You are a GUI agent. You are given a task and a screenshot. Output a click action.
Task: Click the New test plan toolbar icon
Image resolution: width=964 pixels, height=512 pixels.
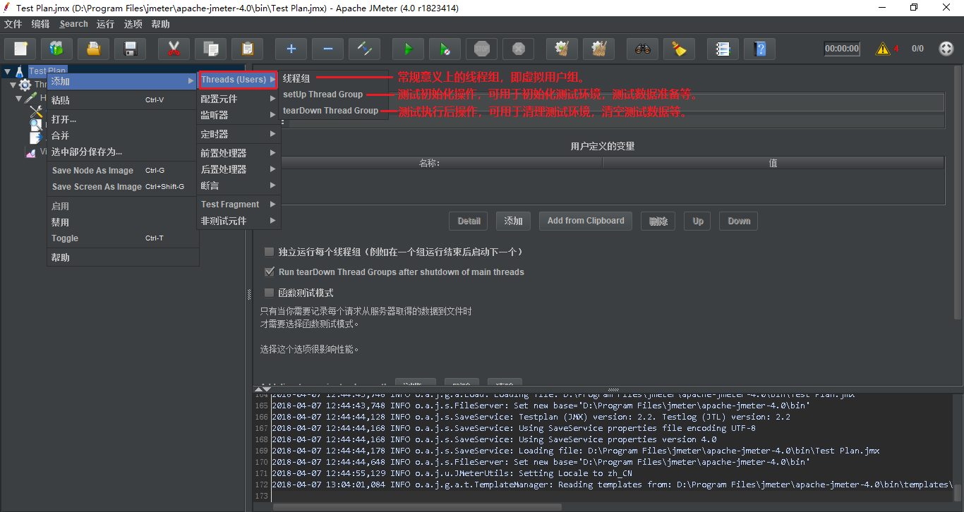pos(20,49)
